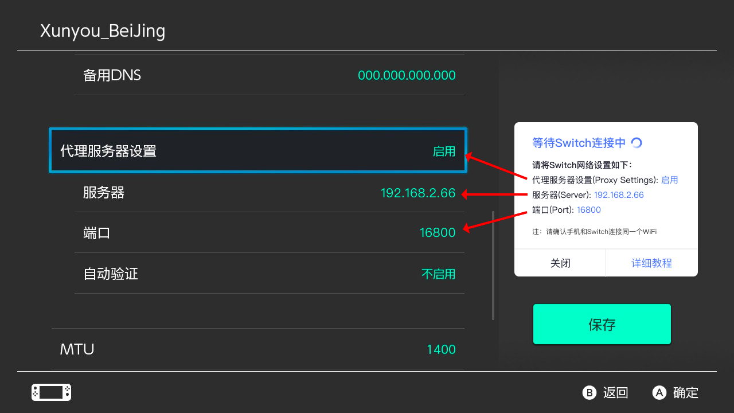Click the 16800 port value in popup

pos(588,210)
